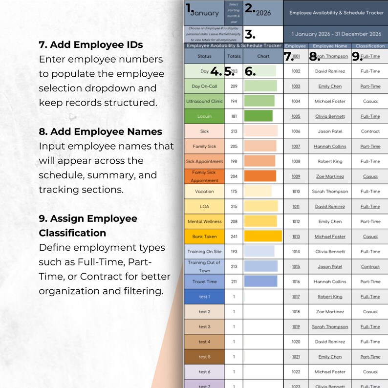The height and width of the screenshot is (388, 388).
Task: Select the test 6 status cell
Action: pos(204,372)
